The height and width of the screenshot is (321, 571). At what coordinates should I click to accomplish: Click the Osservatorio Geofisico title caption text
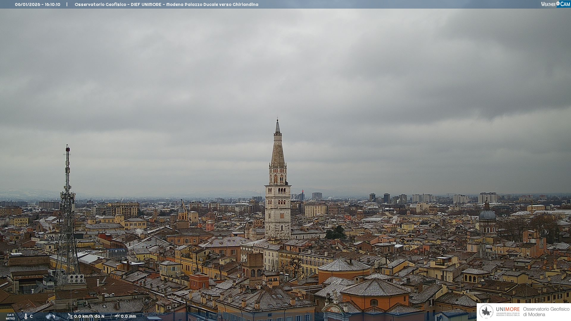pos(166,4)
